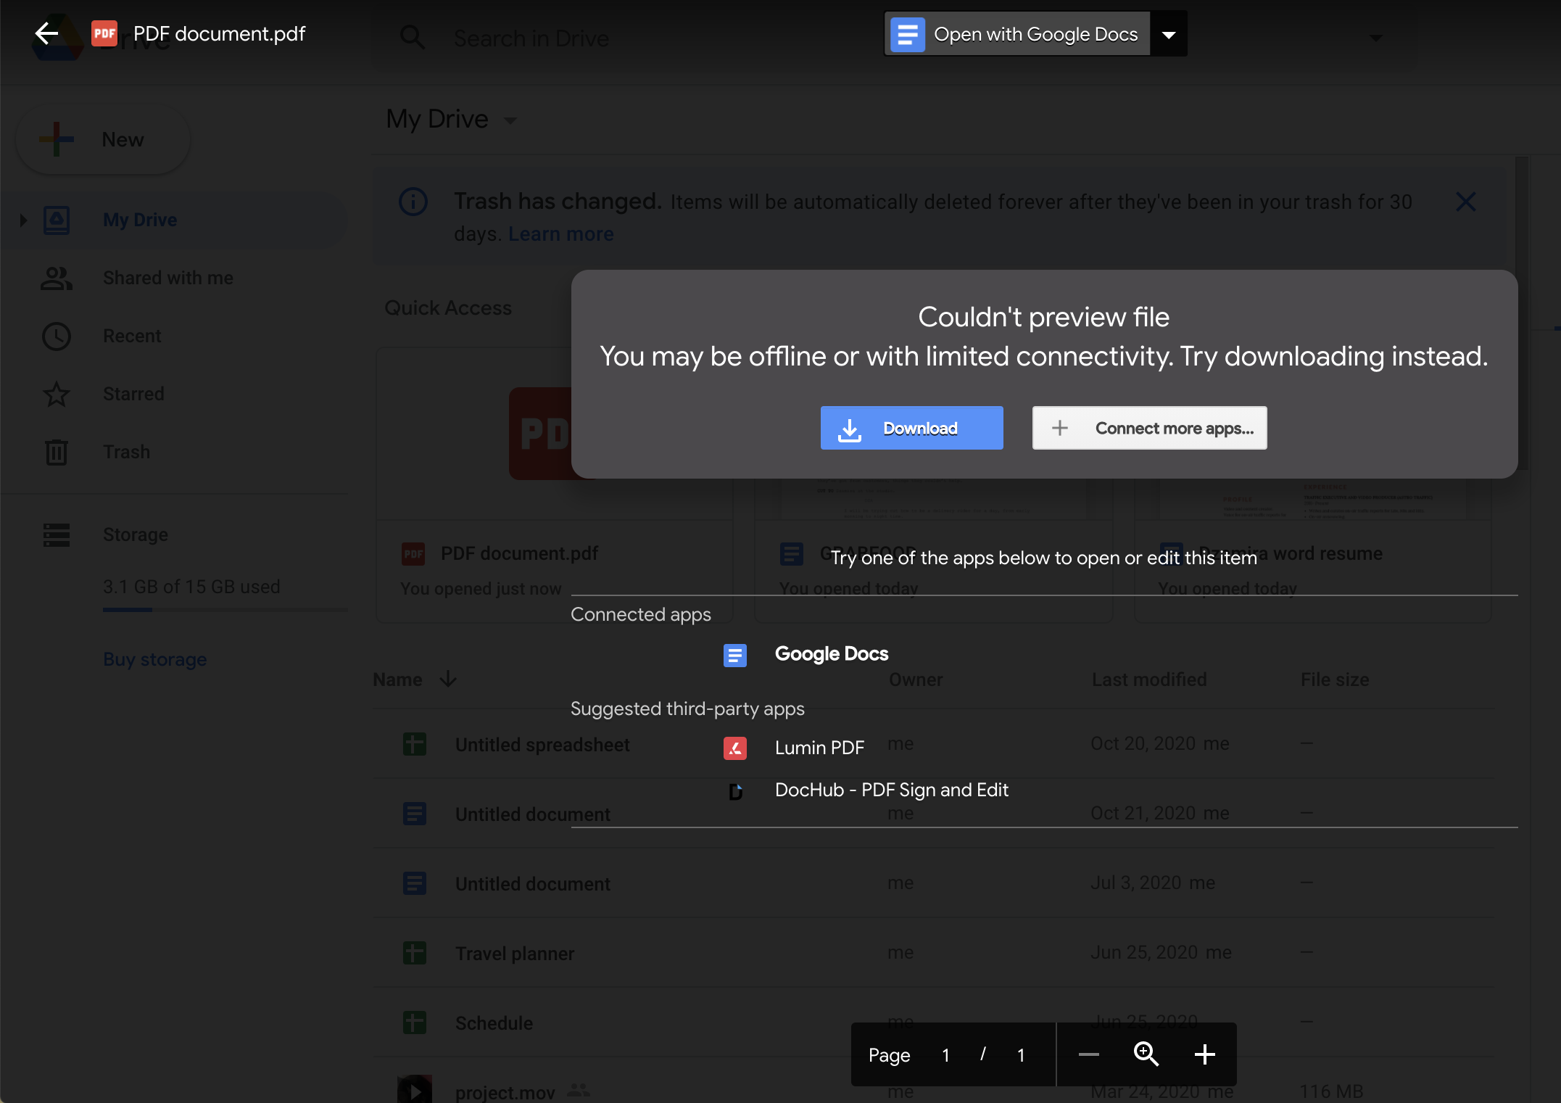Click the zoom out minus icon

point(1088,1054)
